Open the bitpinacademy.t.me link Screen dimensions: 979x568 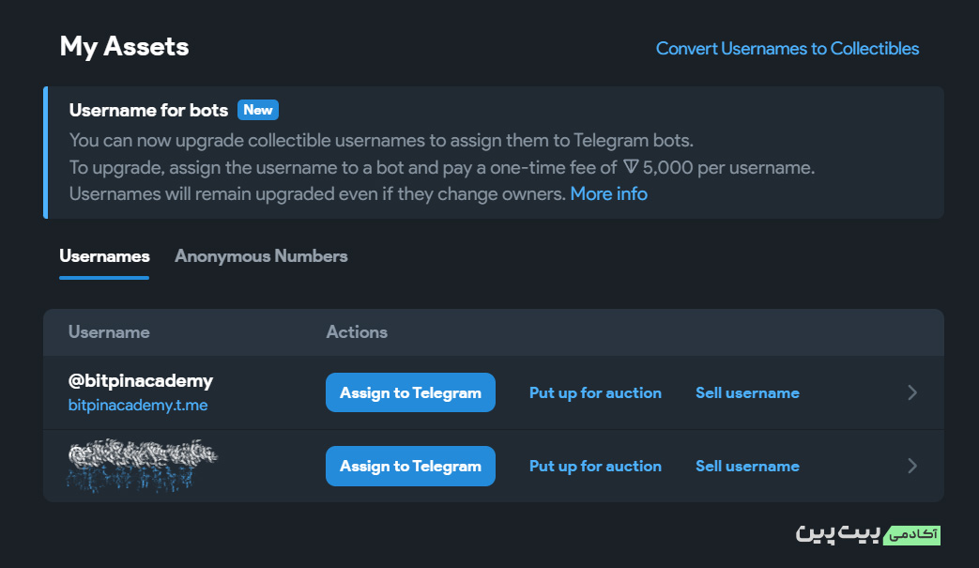tap(138, 405)
